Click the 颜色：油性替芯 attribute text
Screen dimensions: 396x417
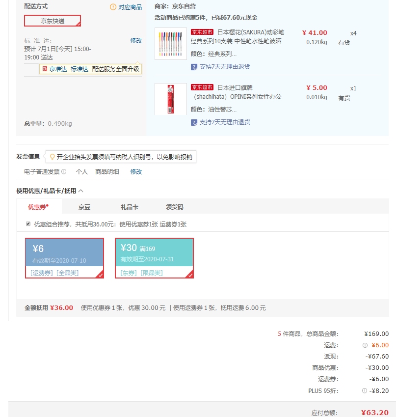click(x=213, y=110)
